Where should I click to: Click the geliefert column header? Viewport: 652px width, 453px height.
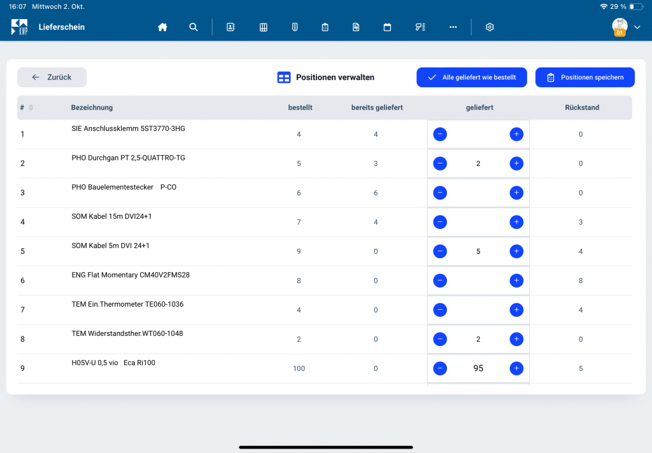[479, 108]
